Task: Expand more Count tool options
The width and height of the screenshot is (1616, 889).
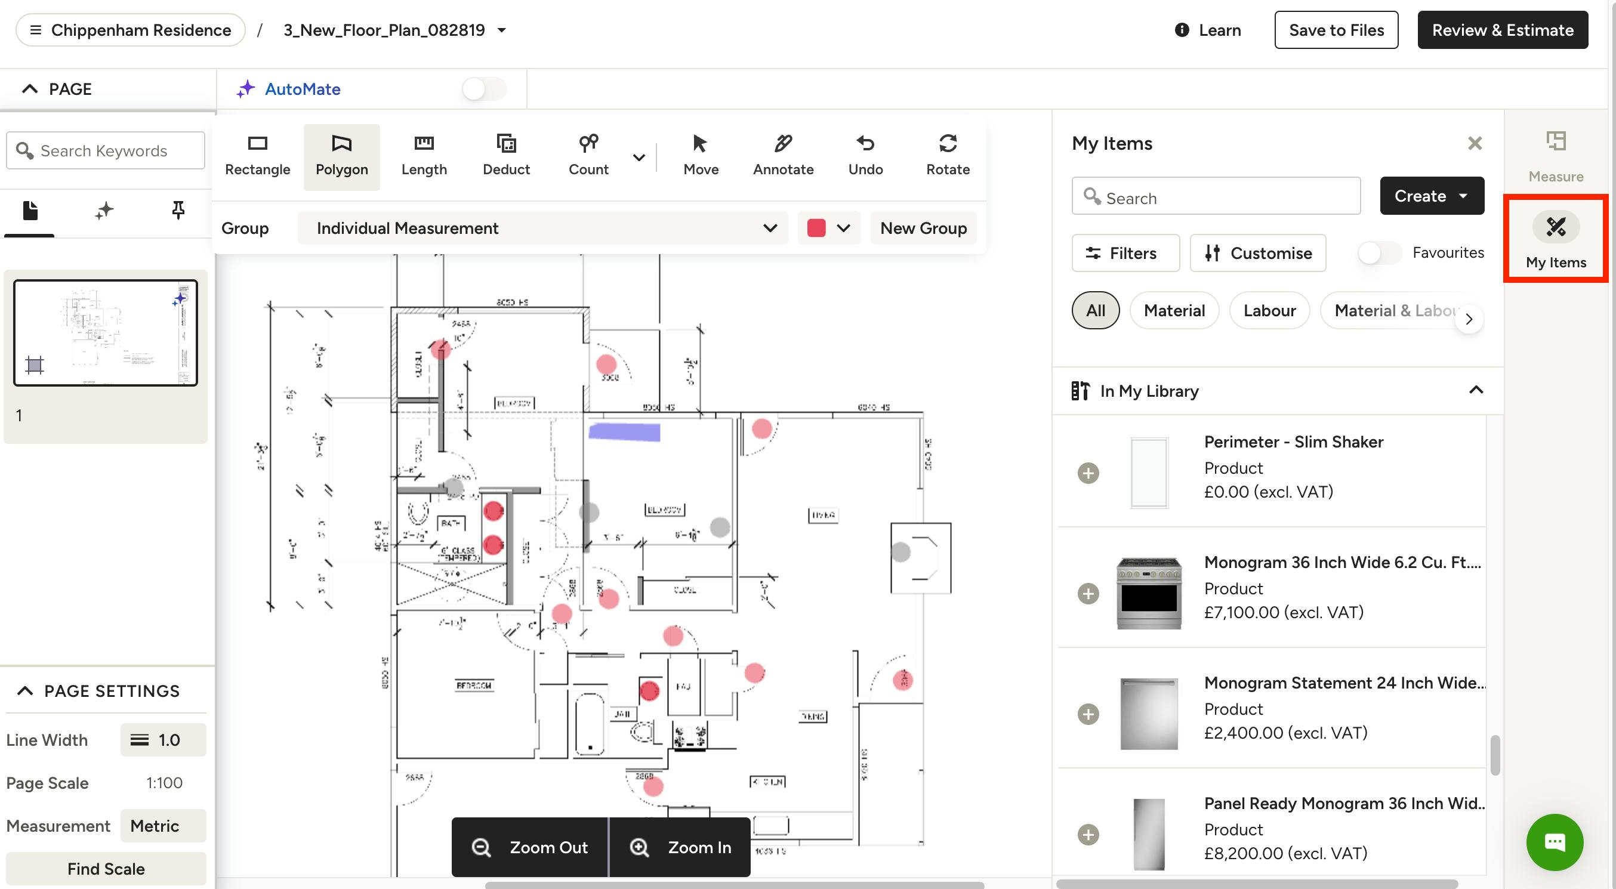Action: click(x=639, y=158)
